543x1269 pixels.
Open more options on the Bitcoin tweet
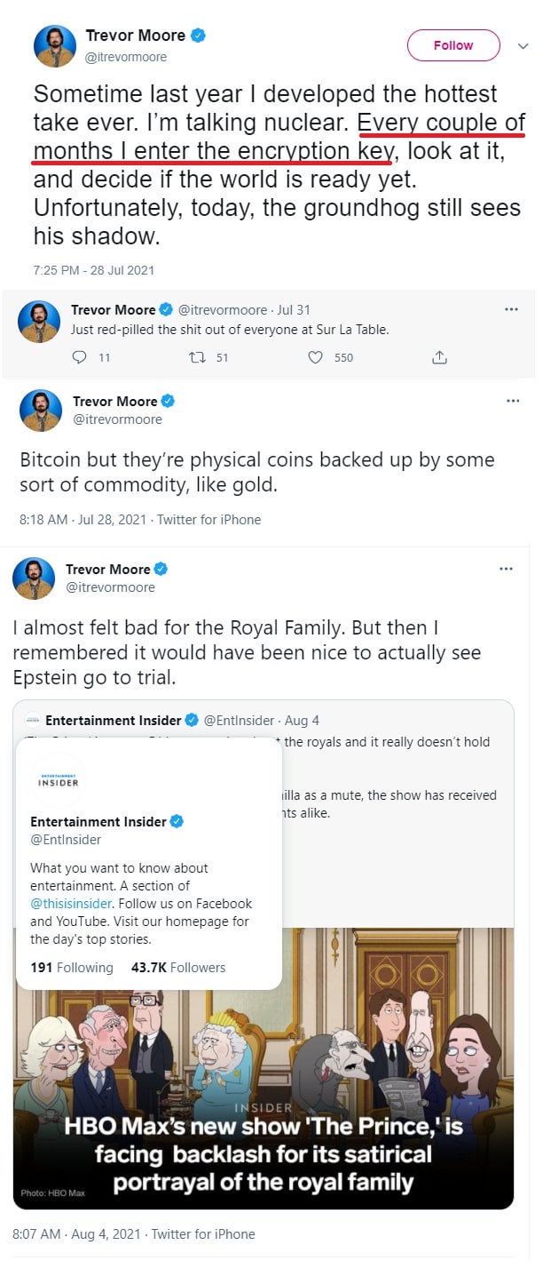click(x=512, y=401)
